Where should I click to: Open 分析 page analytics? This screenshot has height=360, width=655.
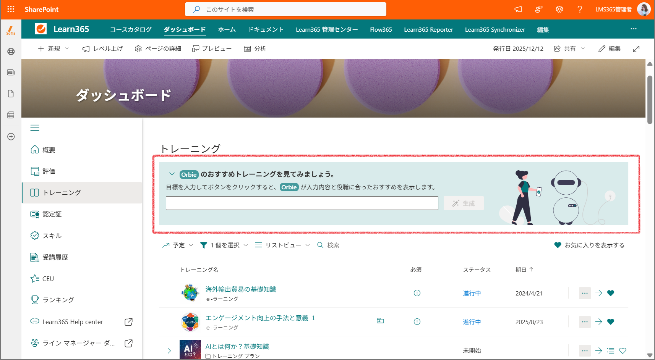tap(255, 48)
